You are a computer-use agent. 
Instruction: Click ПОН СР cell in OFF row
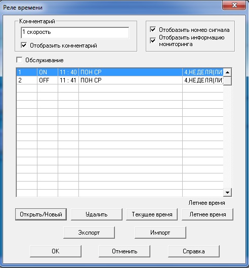[x=131, y=80]
